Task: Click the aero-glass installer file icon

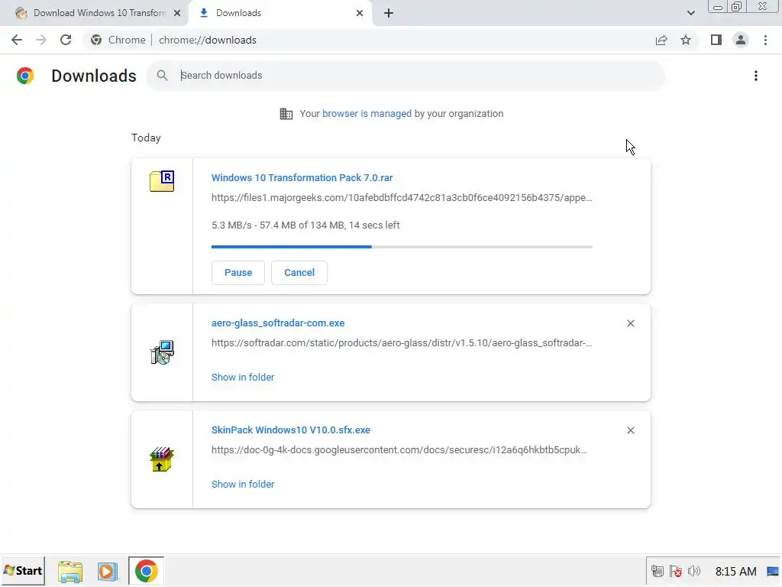Action: click(x=162, y=352)
